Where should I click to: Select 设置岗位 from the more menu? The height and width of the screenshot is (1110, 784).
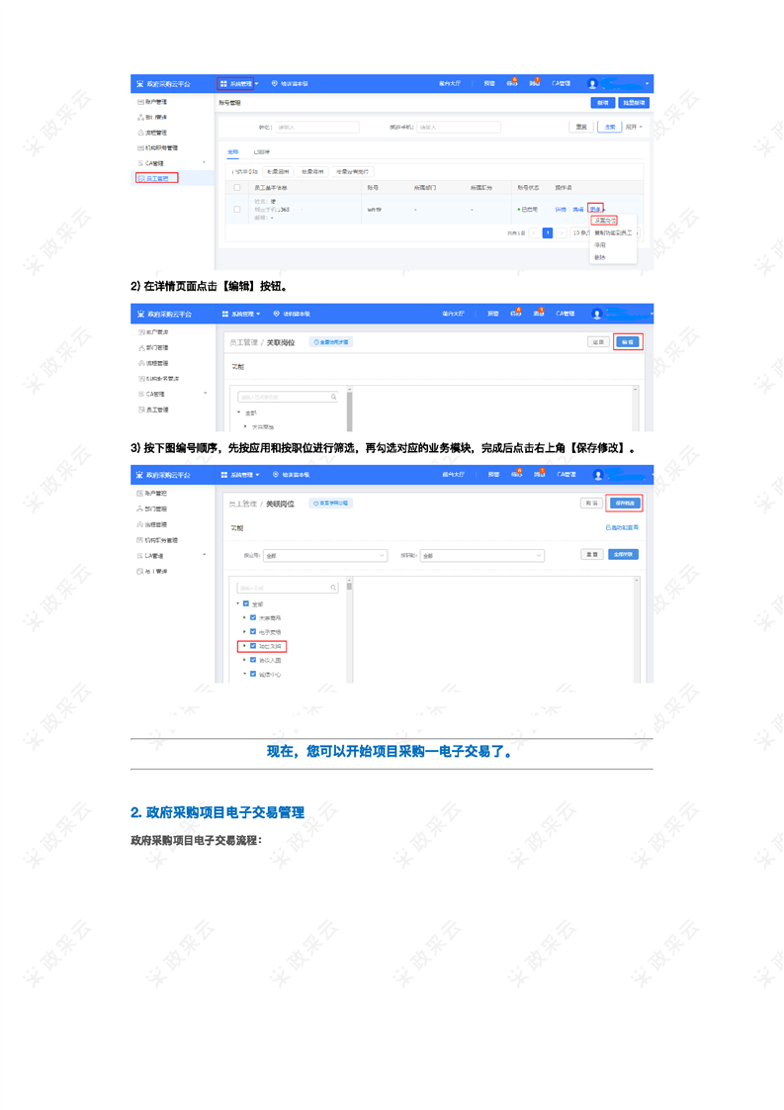[604, 221]
